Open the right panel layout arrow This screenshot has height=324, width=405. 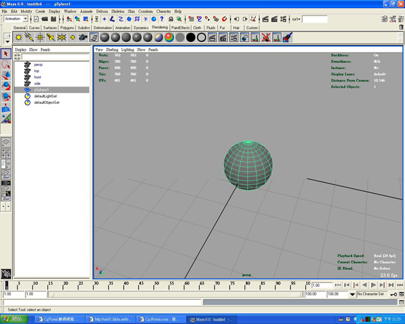tap(9, 207)
